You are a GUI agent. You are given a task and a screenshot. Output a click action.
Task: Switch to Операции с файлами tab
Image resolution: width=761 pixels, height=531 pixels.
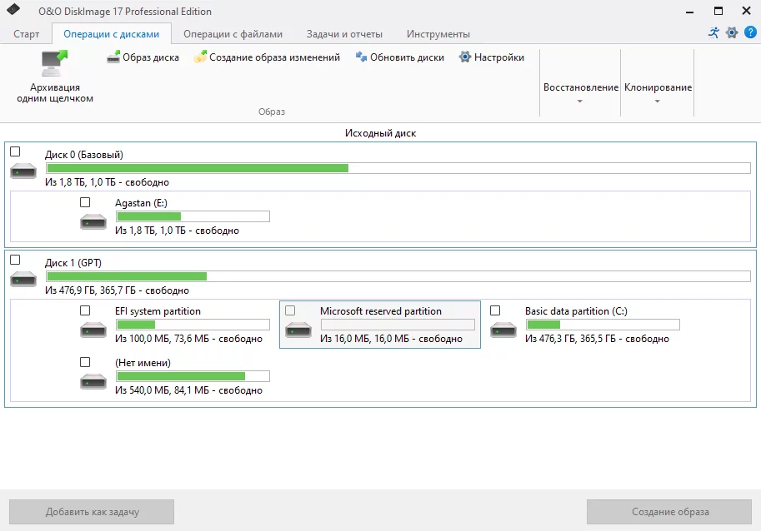[233, 34]
